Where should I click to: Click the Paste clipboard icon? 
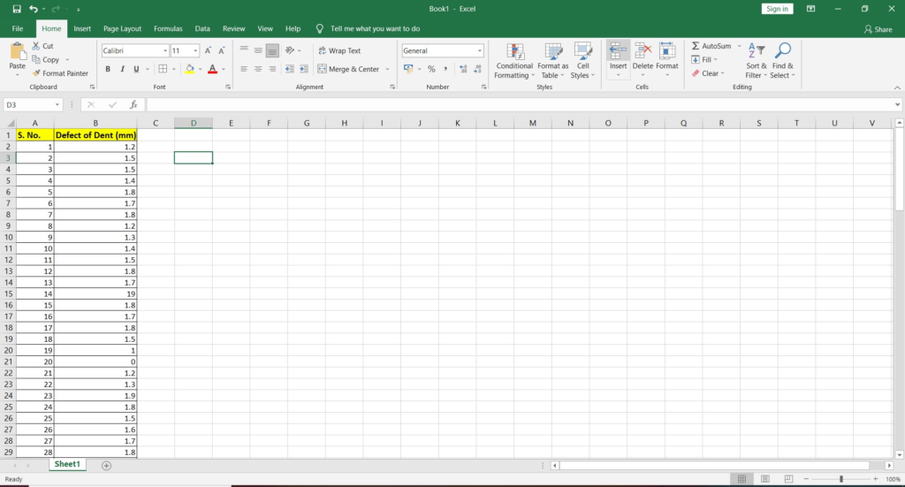click(x=18, y=52)
